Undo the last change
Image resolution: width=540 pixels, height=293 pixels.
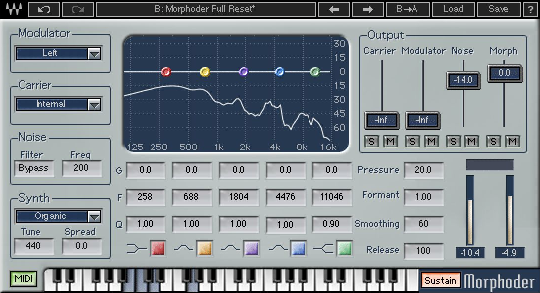(44, 9)
